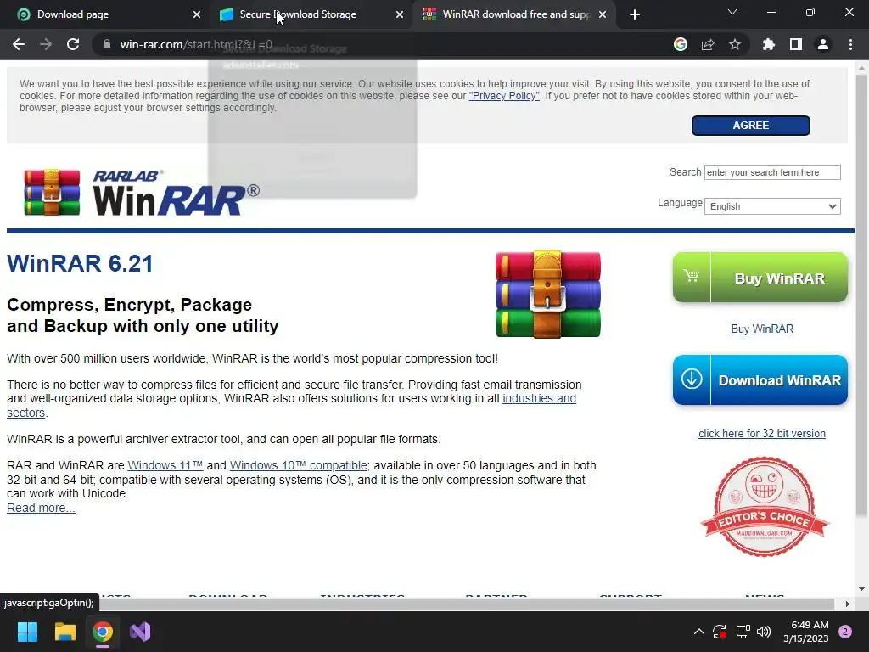
Task: Agree to the cookie notice
Action: click(x=751, y=126)
